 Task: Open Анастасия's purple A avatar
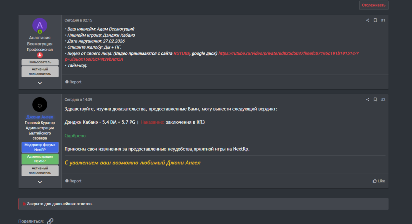(40, 26)
